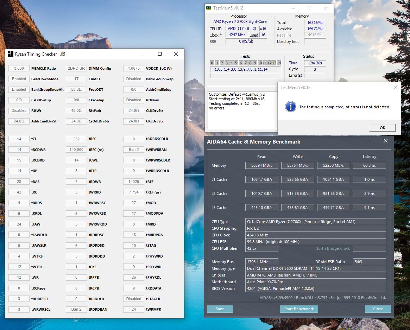Click the TestMem5 Available memory 14671Mb field
Screen dimensions: 410x330
[x=315, y=29]
